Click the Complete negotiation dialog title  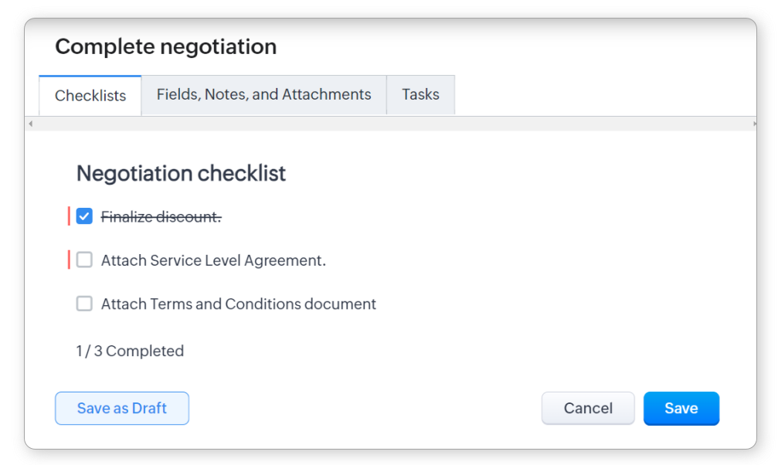(165, 46)
